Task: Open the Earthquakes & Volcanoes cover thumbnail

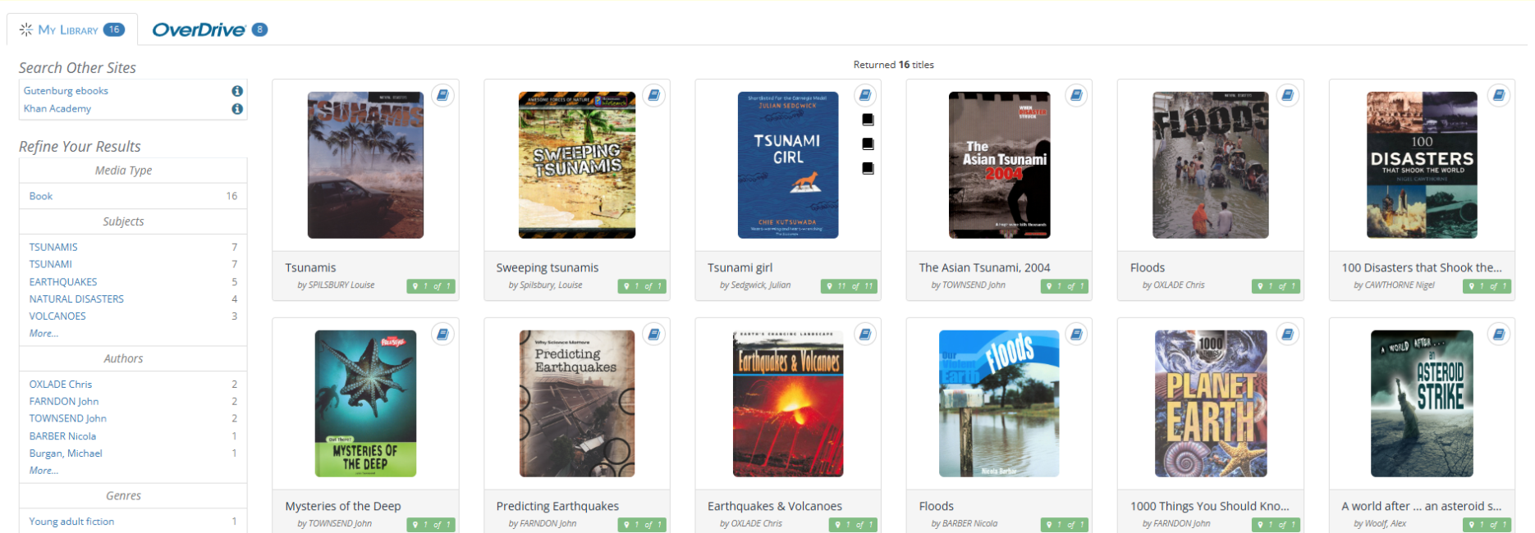Action: 787,403
